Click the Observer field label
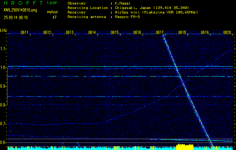Viewport: 236px width, 150px height. 77,3
